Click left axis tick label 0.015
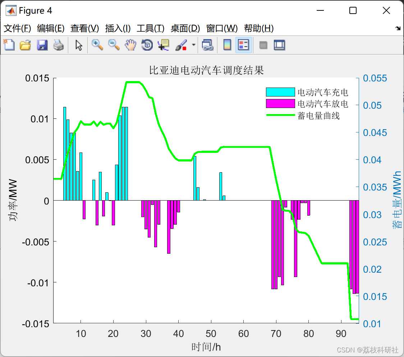The image size is (404, 357). coord(37,78)
